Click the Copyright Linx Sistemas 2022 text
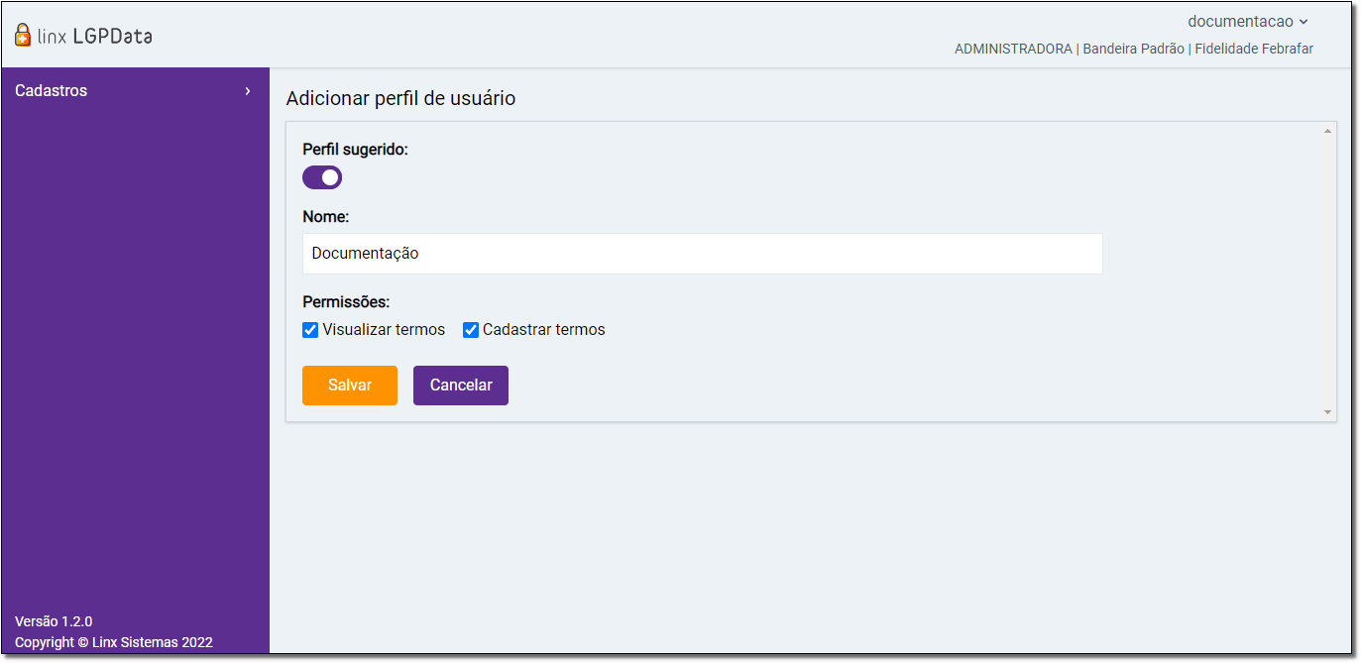1361x663 pixels. coord(114,642)
